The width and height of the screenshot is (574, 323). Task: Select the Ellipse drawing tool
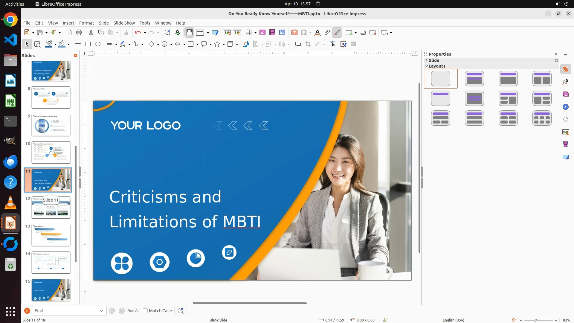[98, 44]
